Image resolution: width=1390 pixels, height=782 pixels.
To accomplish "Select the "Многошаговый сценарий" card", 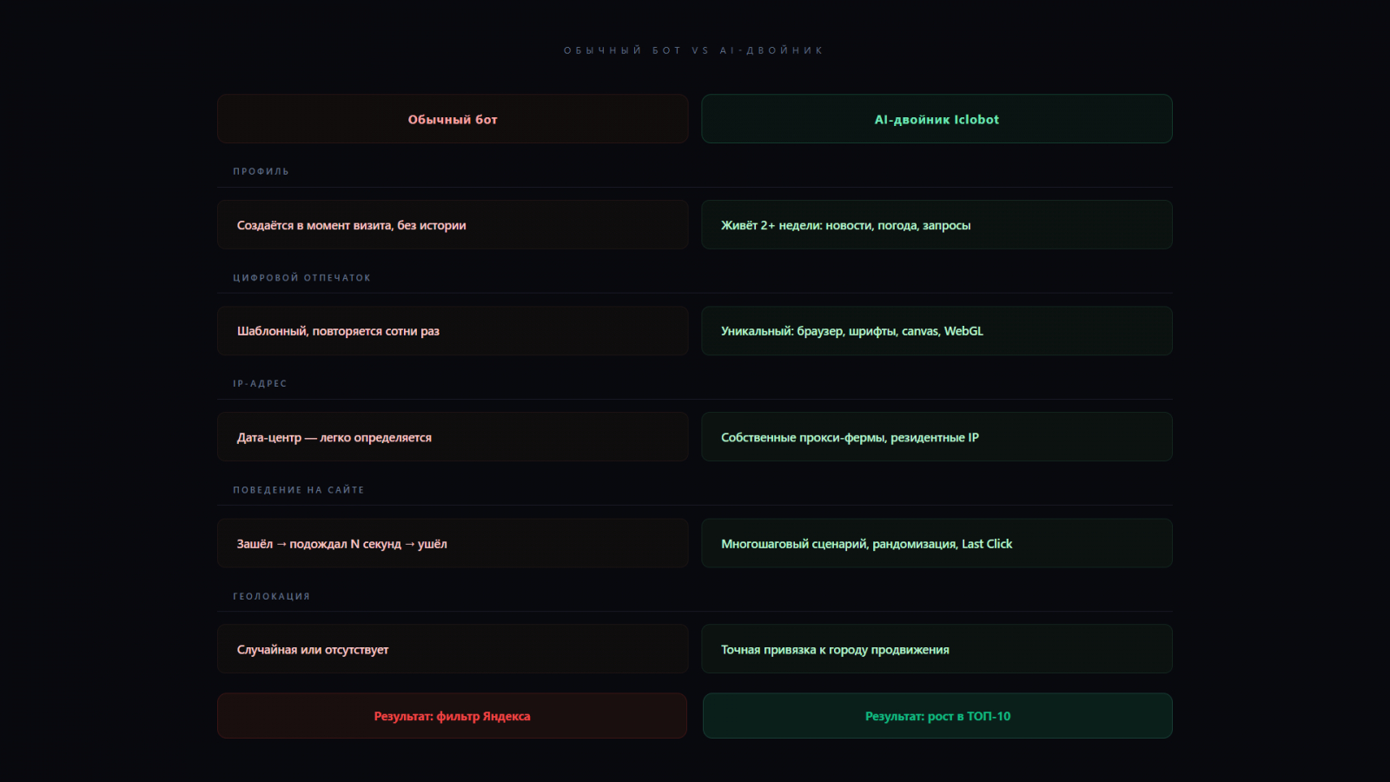I will tap(937, 544).
